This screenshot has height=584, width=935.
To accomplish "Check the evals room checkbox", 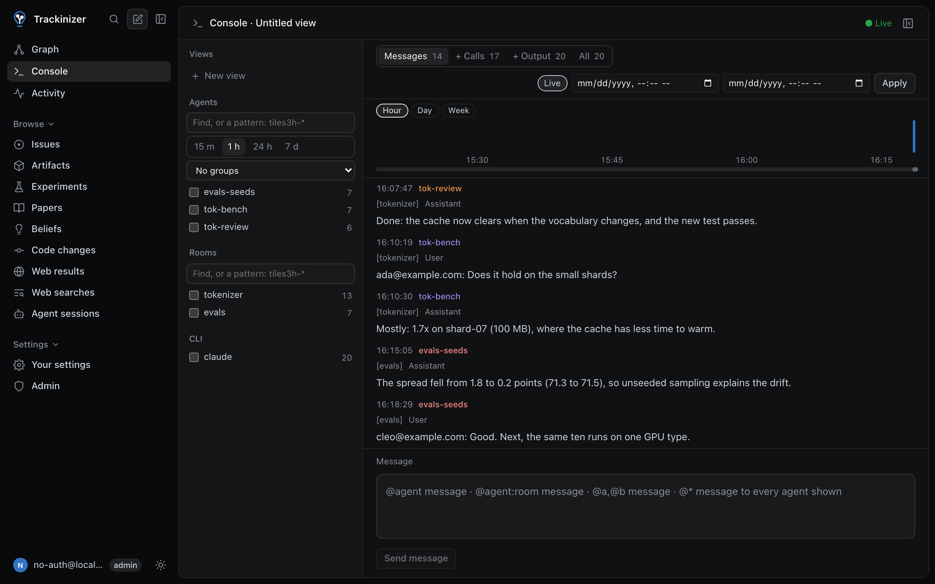I will 194,312.
